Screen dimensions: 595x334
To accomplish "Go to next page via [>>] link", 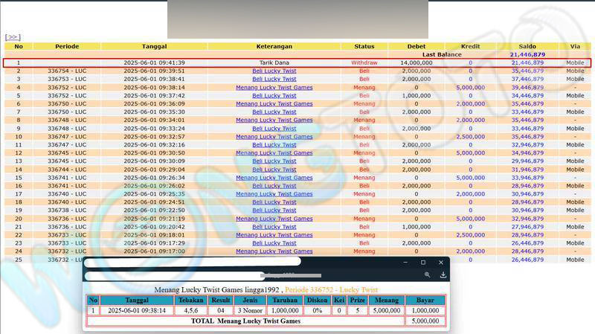I will click(x=12, y=36).
